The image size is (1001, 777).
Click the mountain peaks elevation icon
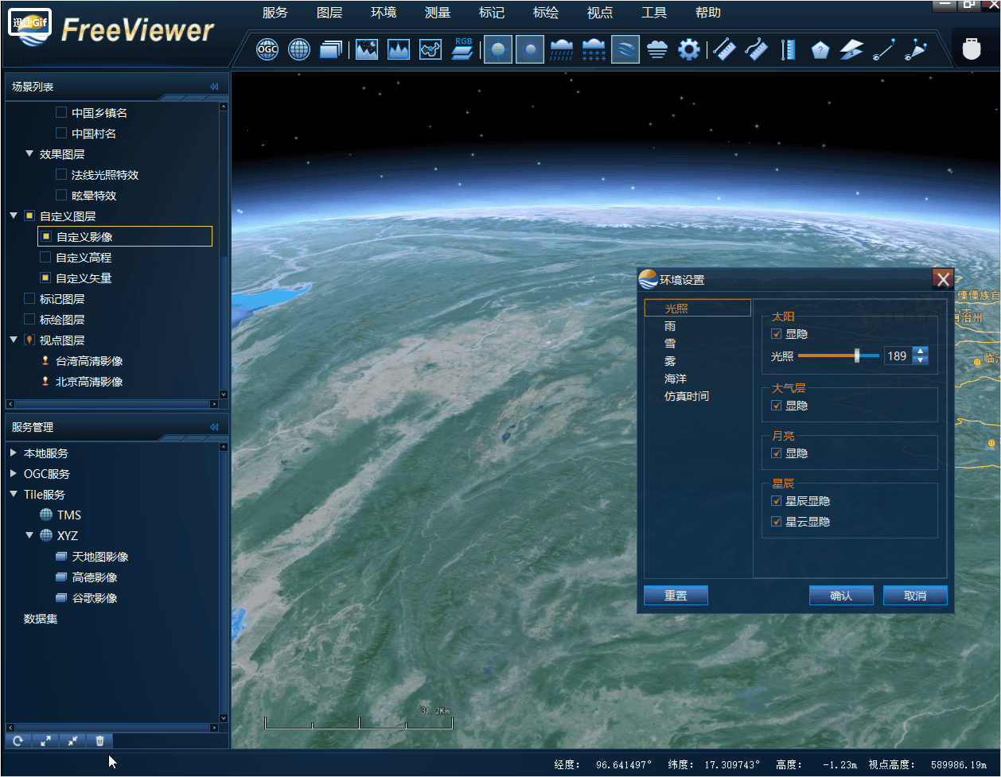click(x=399, y=50)
